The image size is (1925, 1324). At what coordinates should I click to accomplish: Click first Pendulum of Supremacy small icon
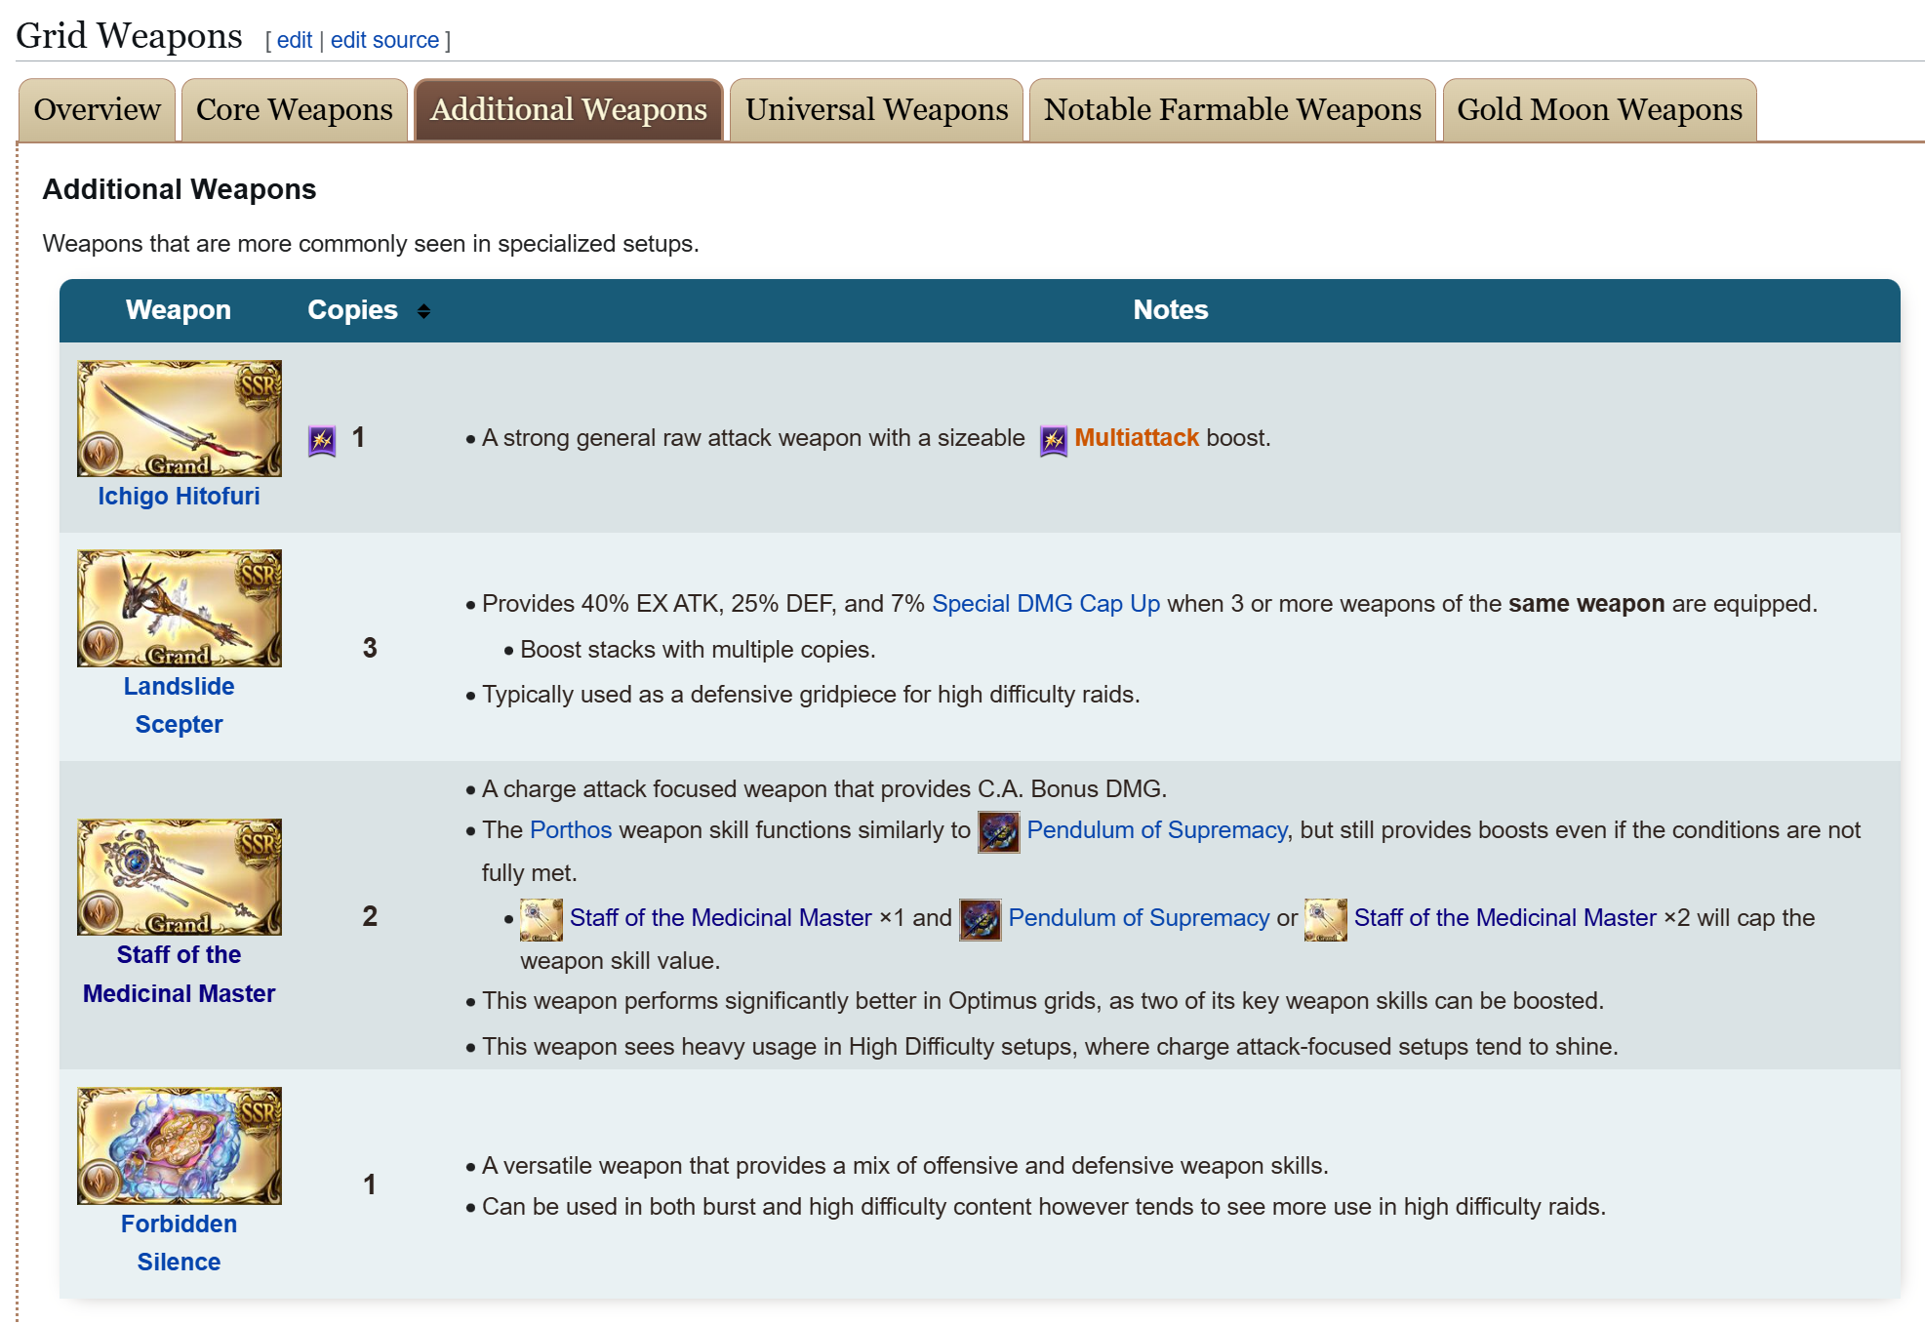(x=998, y=832)
